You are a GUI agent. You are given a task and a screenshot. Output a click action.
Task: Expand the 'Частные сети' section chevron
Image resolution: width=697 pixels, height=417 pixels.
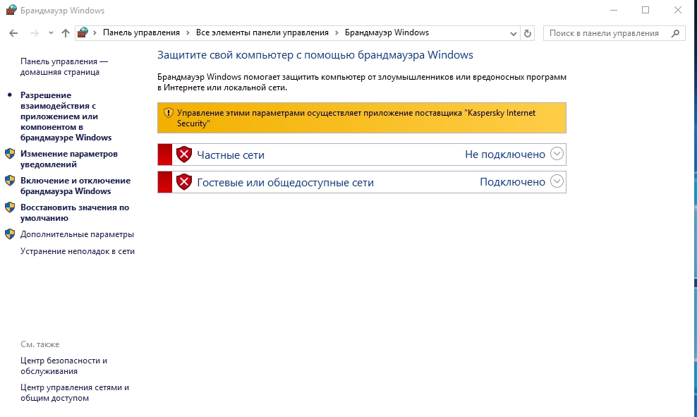click(557, 154)
